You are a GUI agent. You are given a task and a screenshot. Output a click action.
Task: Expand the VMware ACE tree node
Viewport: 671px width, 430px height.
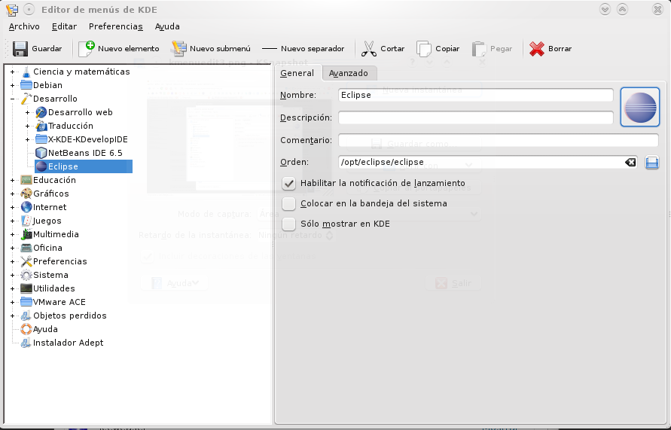point(12,302)
